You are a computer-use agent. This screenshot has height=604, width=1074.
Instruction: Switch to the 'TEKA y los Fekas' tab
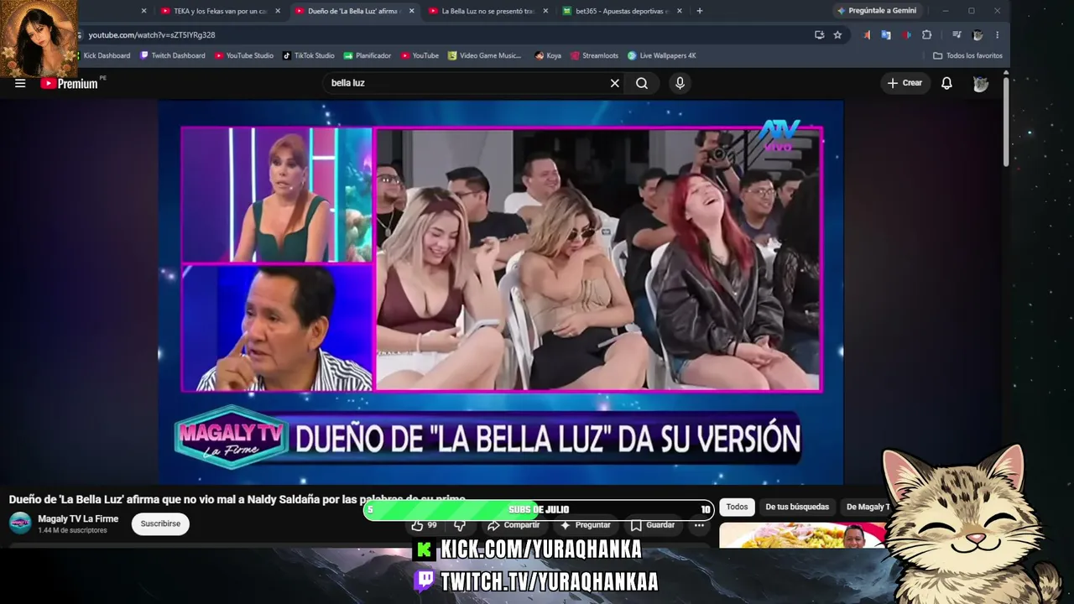click(x=220, y=11)
